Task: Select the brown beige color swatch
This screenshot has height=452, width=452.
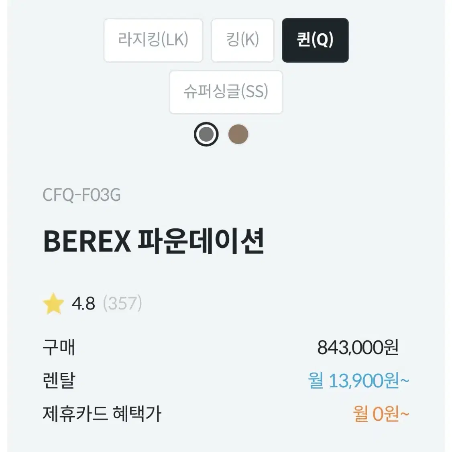Action: coord(238,134)
